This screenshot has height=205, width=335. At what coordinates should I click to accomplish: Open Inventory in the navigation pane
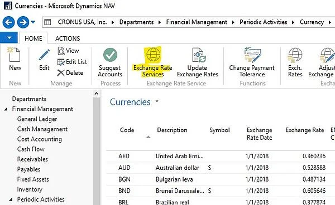tap(30, 189)
